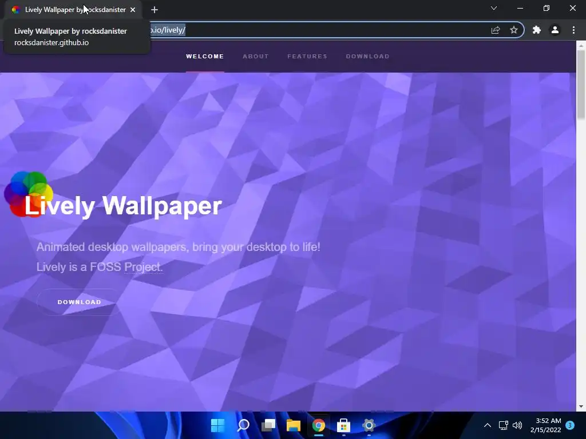Click the Lively Wallpaper colorful logo
The height and width of the screenshot is (439, 586).
coord(29,194)
